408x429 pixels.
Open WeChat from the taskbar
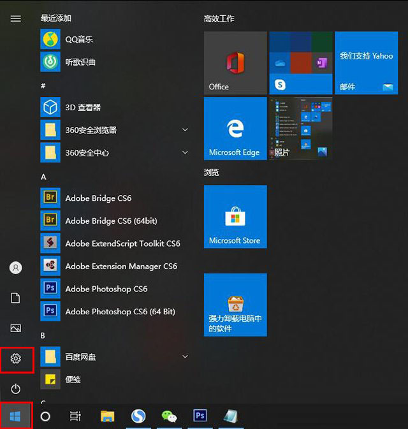coord(169,416)
